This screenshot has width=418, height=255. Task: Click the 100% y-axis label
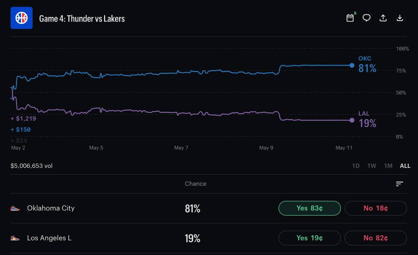pyautogui.click(x=402, y=49)
